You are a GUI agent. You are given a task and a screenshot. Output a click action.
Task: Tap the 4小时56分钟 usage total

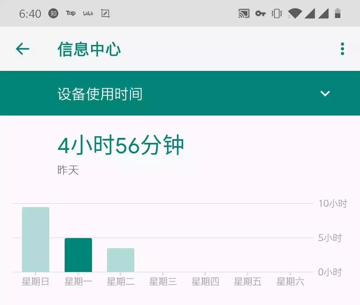[121, 145]
